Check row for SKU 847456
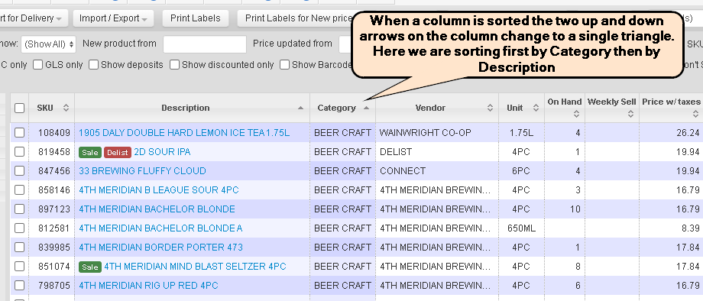Viewport: 703px width, 301px height. (x=19, y=170)
